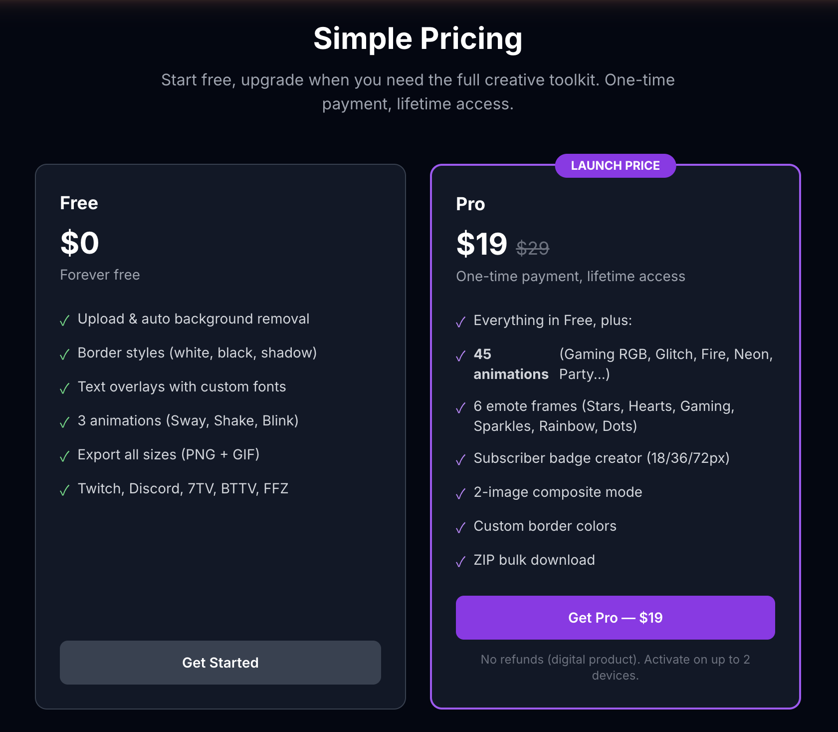The width and height of the screenshot is (838, 732).
Task: Click the green checkmark beside background removal
Action: click(x=65, y=320)
